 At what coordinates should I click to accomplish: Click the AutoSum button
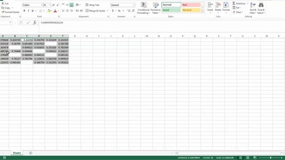(239, 4)
